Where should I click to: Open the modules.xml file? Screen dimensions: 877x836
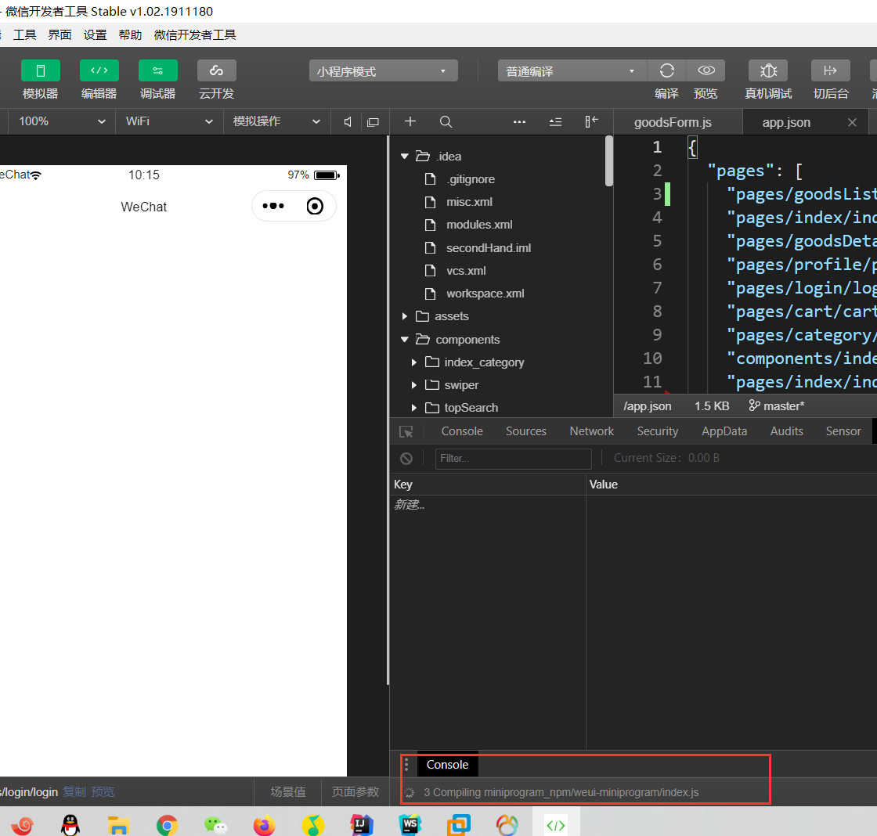click(x=479, y=225)
